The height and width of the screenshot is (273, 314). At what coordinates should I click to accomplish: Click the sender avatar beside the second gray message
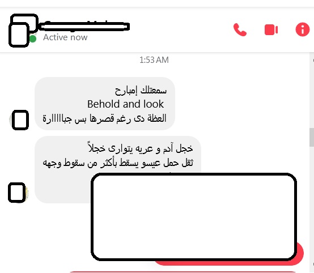18,193
